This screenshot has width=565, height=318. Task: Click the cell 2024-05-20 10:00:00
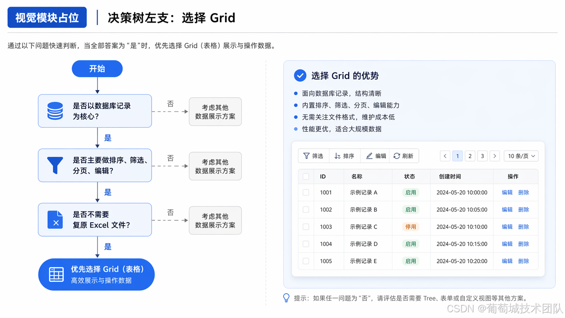pos(462,193)
